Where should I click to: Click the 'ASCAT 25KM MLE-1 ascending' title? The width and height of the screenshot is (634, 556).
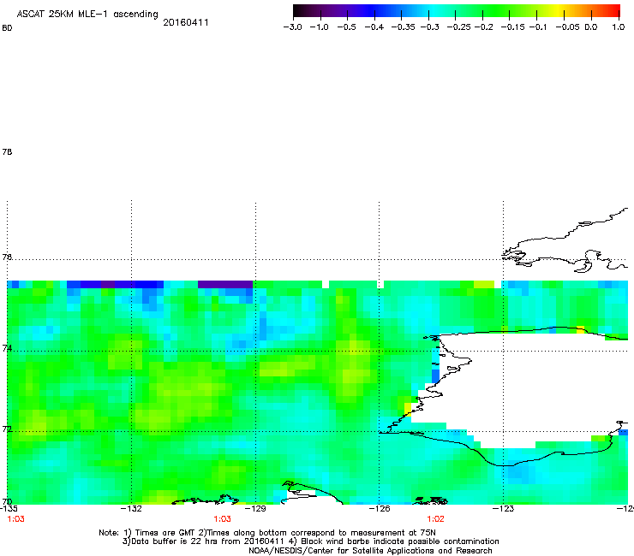click(87, 14)
